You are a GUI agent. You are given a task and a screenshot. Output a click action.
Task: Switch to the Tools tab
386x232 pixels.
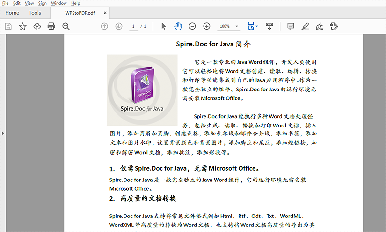[x=35, y=13]
